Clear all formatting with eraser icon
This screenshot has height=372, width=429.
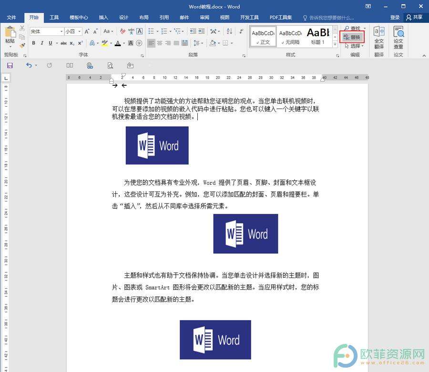pyautogui.click(x=123, y=31)
